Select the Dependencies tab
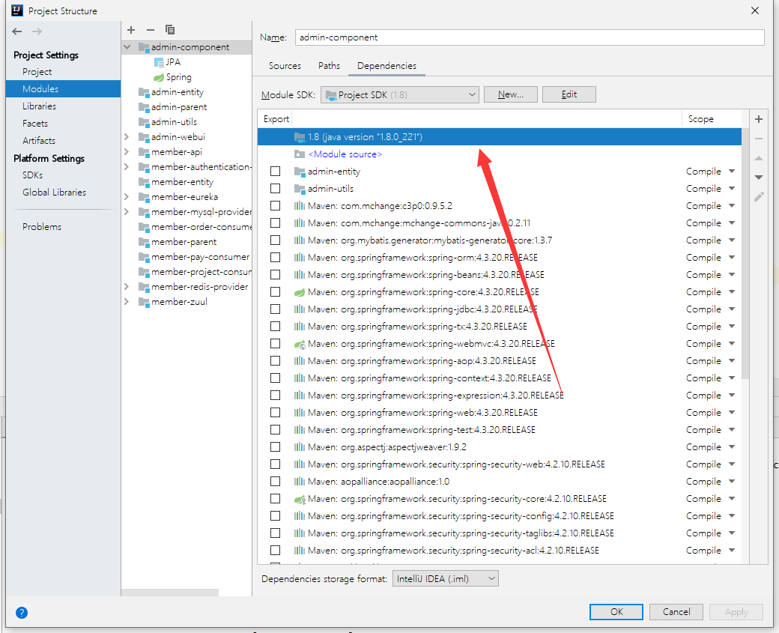 point(387,66)
